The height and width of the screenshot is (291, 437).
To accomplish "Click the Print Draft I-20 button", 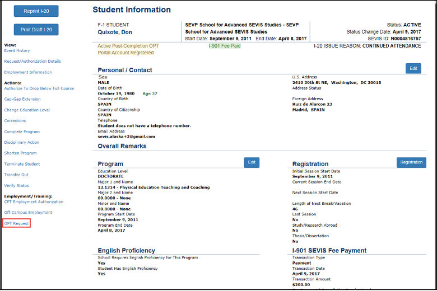I will point(36,30).
